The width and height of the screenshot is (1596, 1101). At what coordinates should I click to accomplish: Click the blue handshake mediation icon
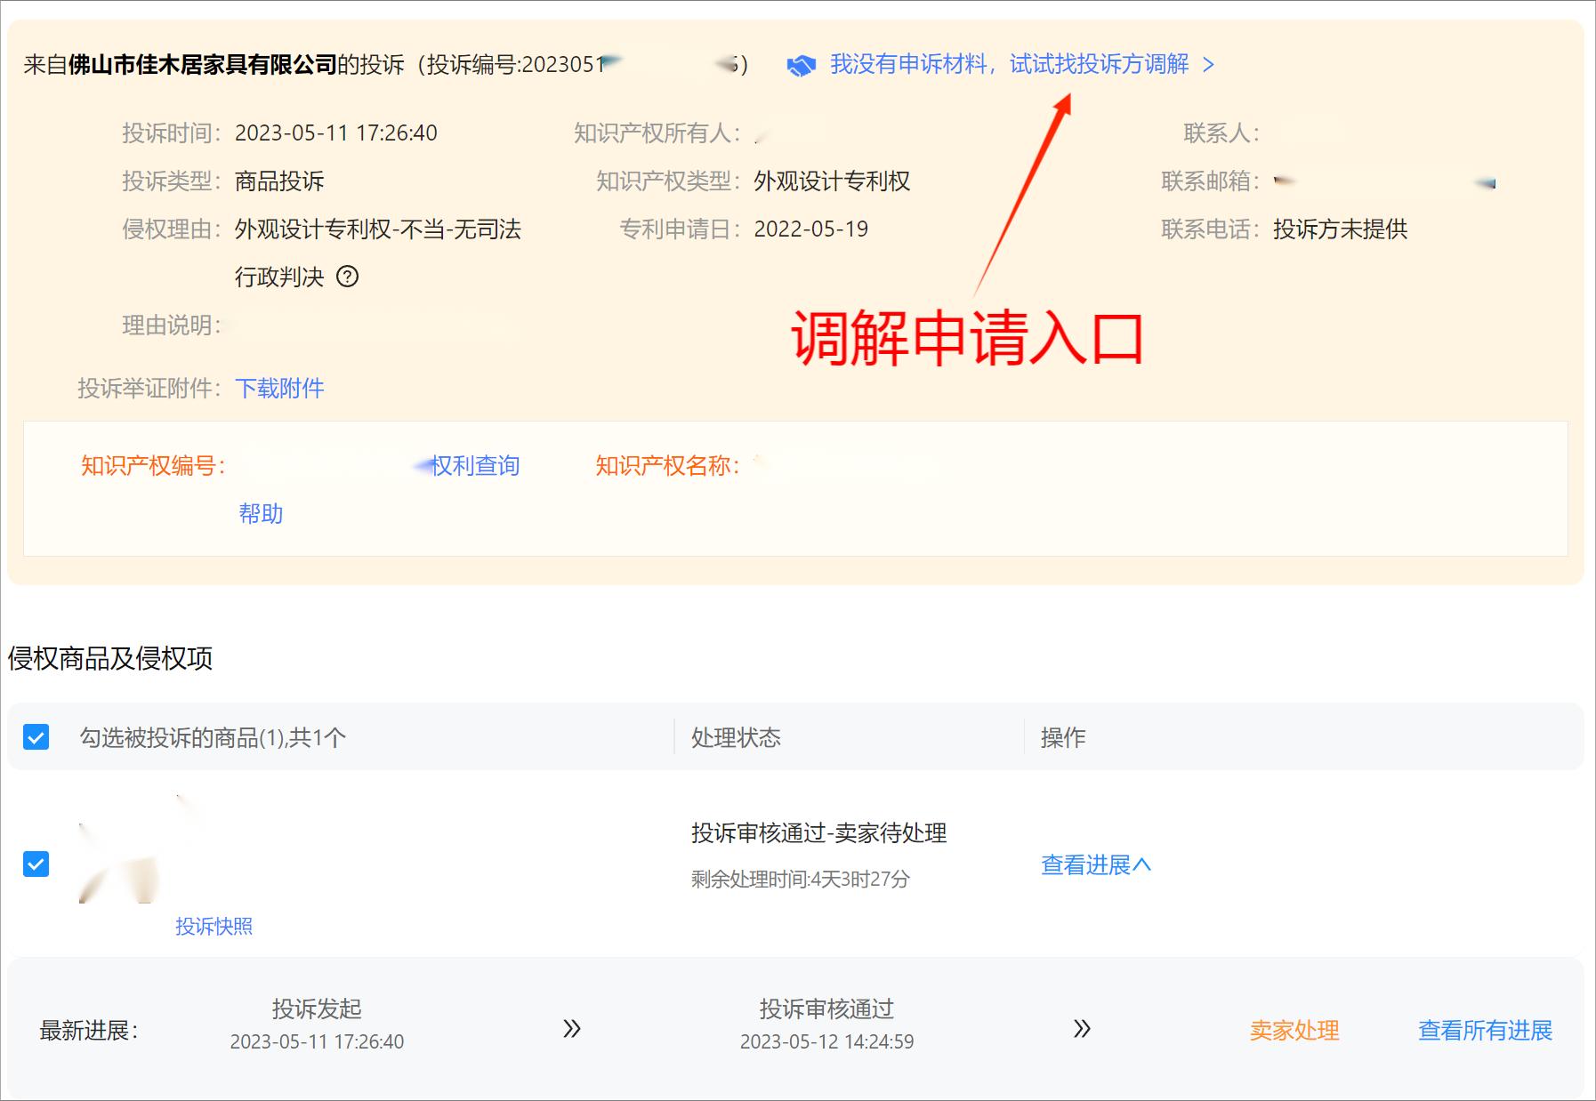[x=803, y=64]
